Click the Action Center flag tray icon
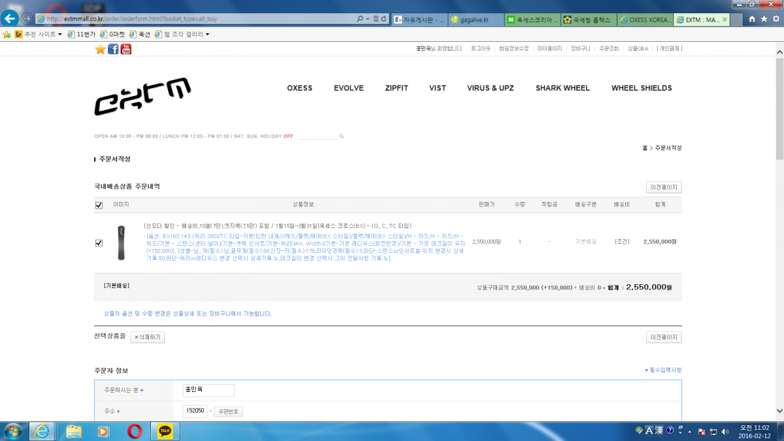784x441 pixels. coord(701,431)
